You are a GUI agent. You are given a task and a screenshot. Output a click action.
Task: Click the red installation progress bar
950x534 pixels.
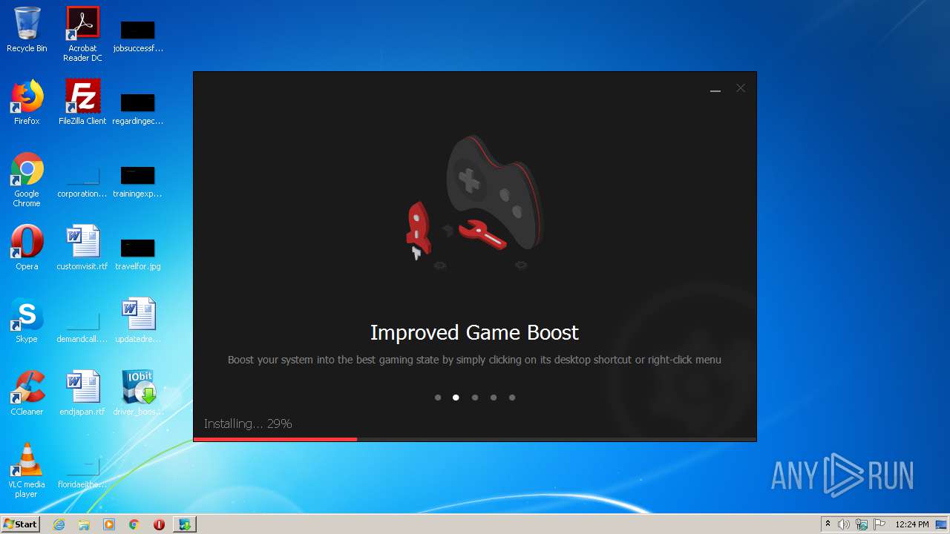click(x=275, y=439)
